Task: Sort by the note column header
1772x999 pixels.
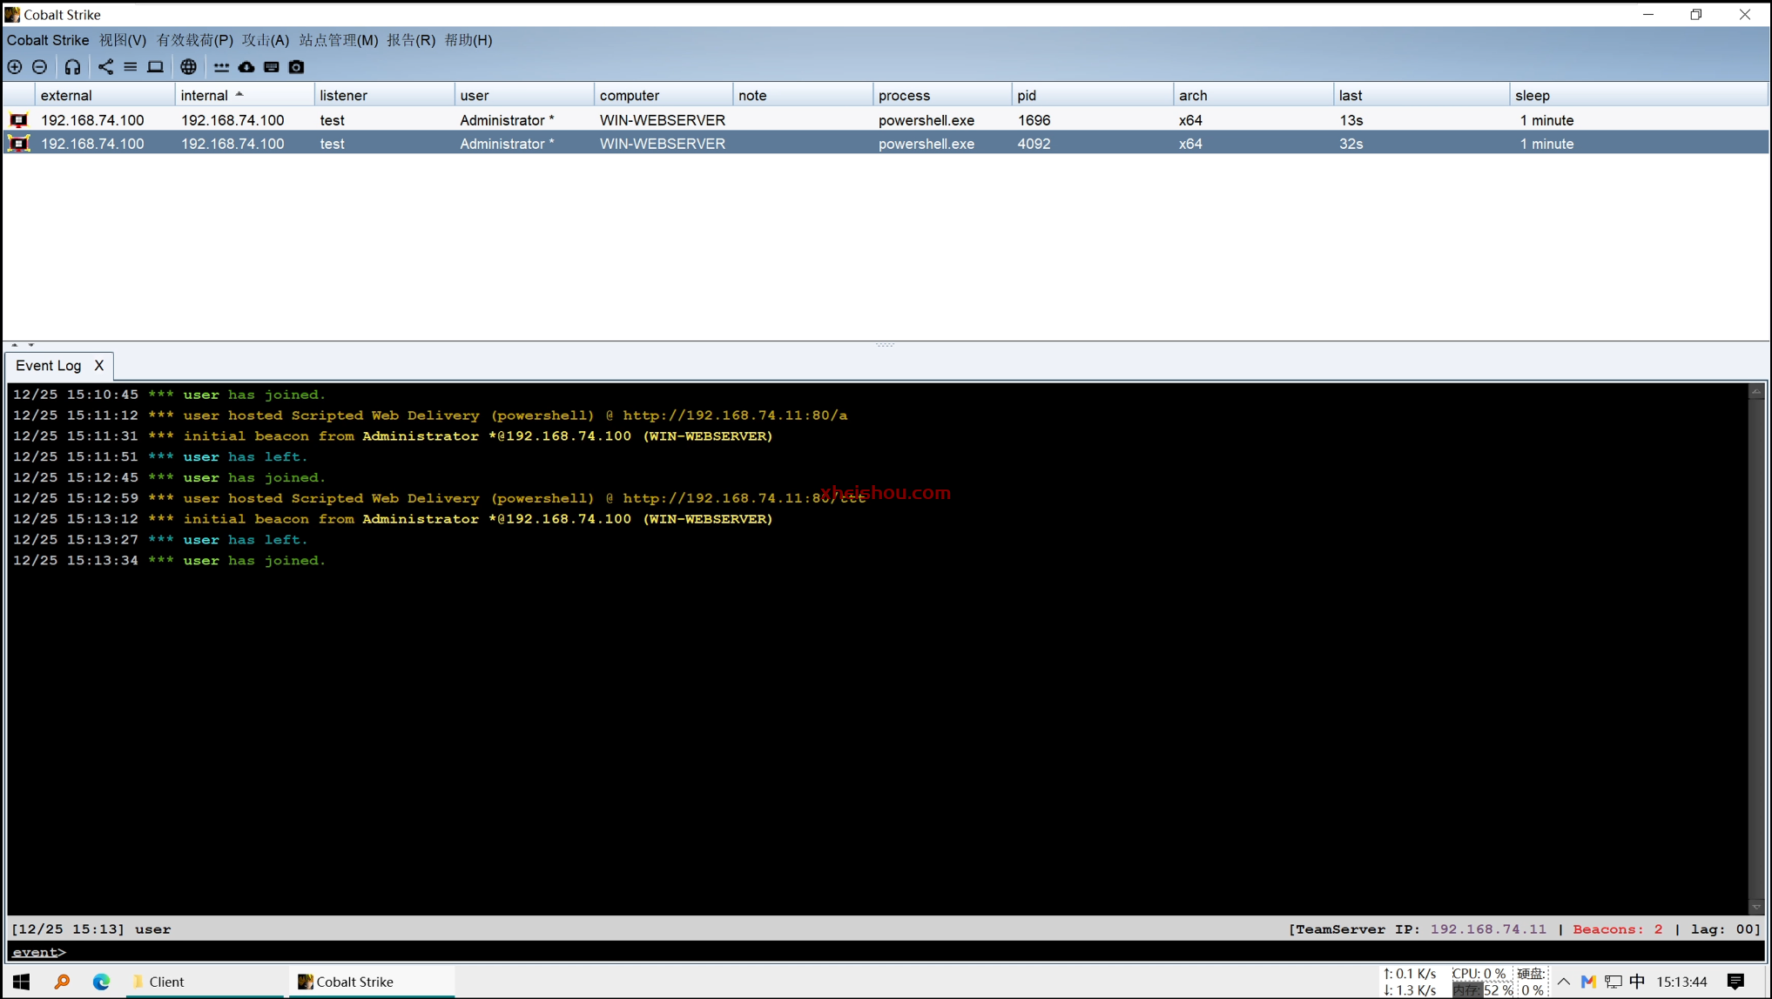Action: pos(803,96)
